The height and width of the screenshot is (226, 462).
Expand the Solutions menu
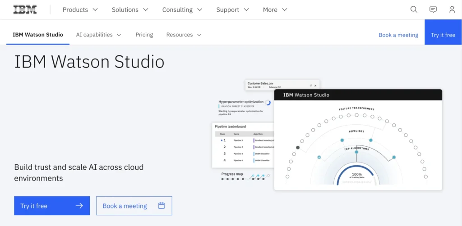click(130, 10)
